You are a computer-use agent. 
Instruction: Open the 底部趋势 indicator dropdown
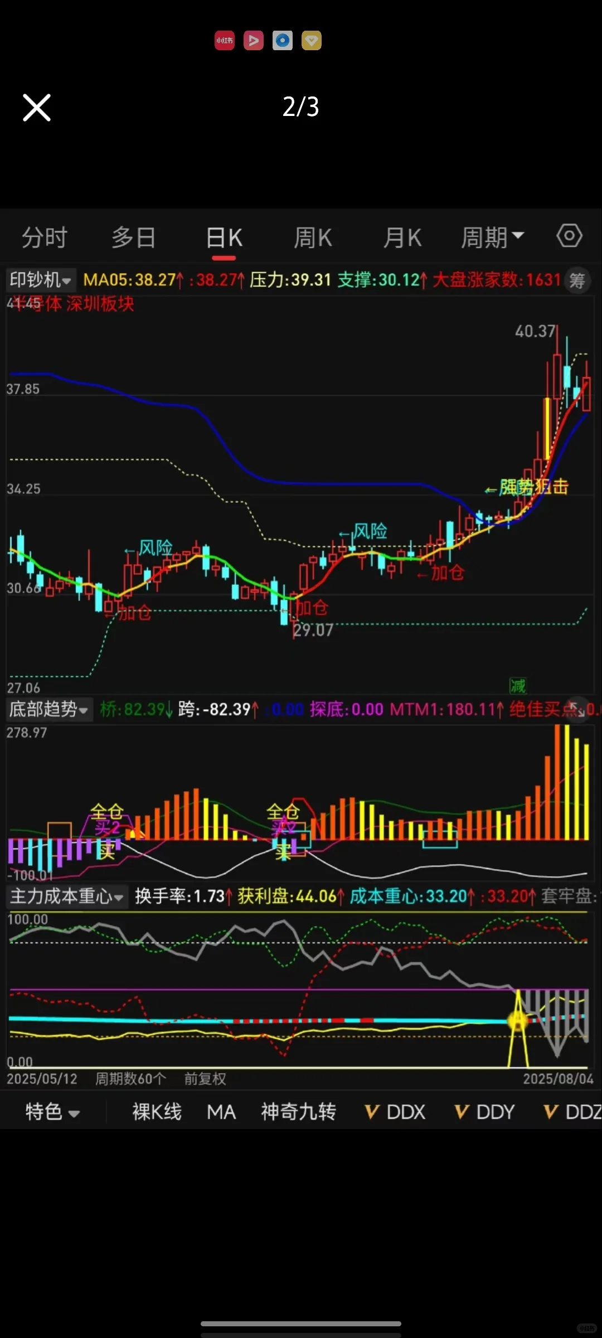(48, 710)
